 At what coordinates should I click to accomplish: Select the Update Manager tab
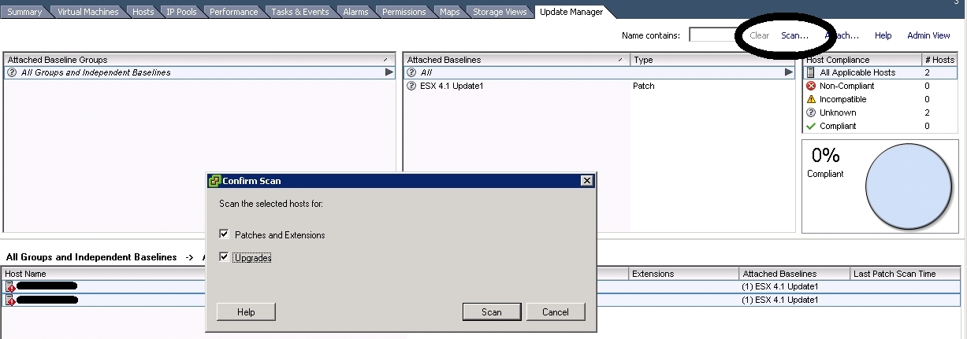tap(571, 12)
